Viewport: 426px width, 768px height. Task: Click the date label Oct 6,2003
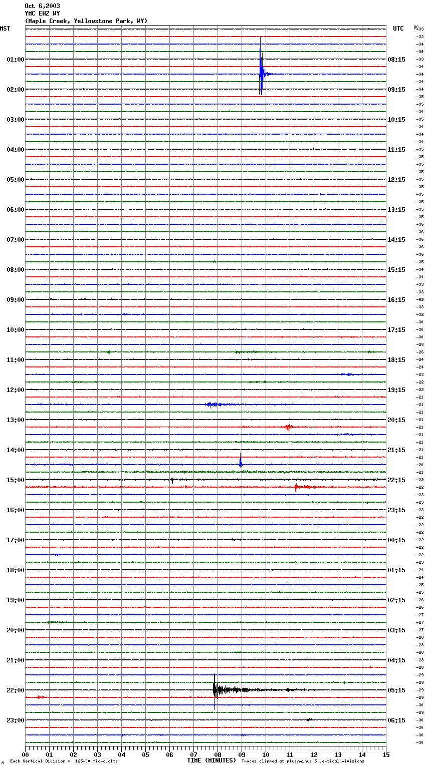pyautogui.click(x=42, y=6)
